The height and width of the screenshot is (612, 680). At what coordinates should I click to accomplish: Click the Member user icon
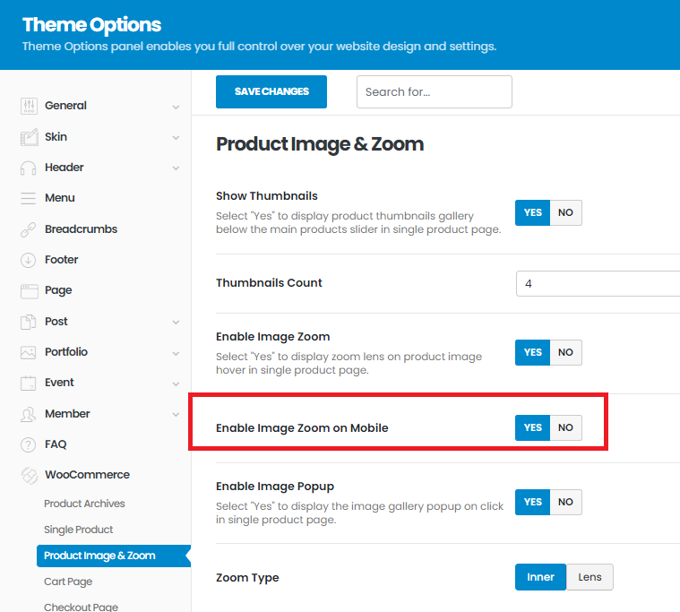pos(29,414)
